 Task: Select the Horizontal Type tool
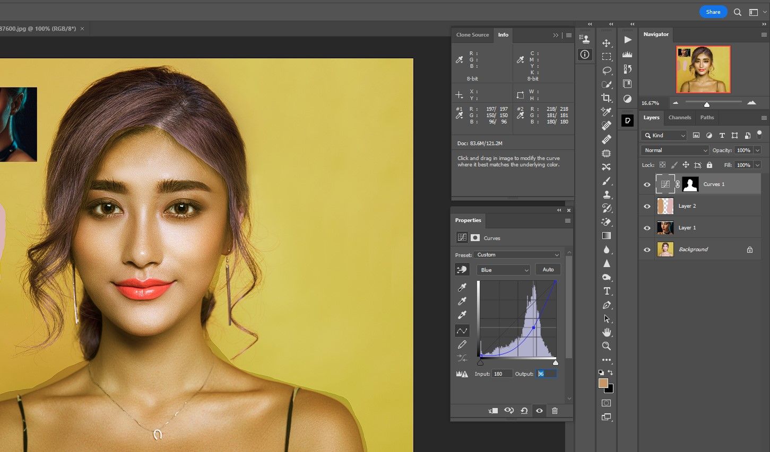[x=607, y=291]
